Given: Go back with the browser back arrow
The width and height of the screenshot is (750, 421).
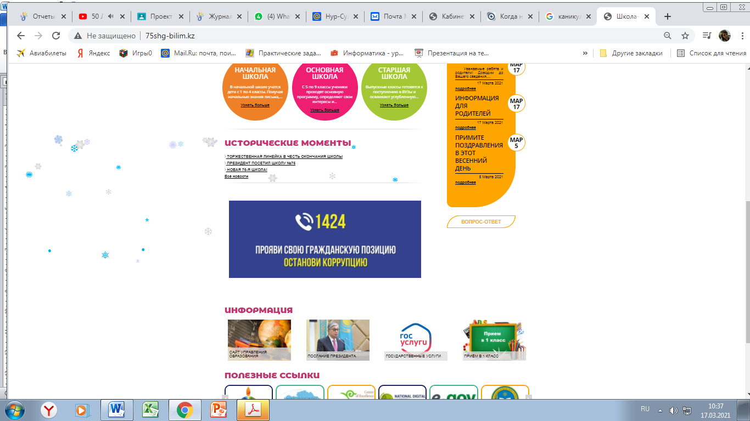Looking at the screenshot, I should click(x=21, y=36).
